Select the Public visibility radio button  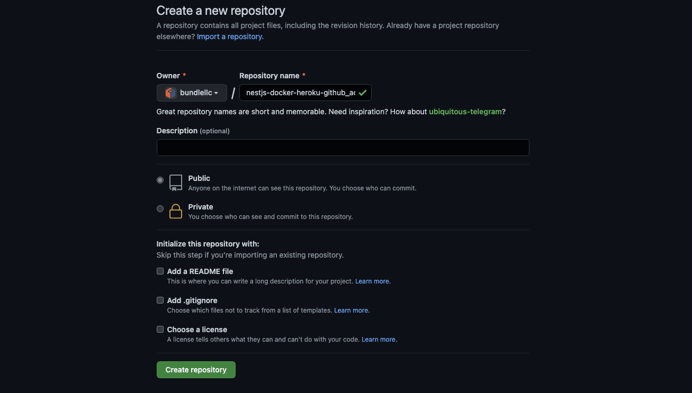point(160,180)
